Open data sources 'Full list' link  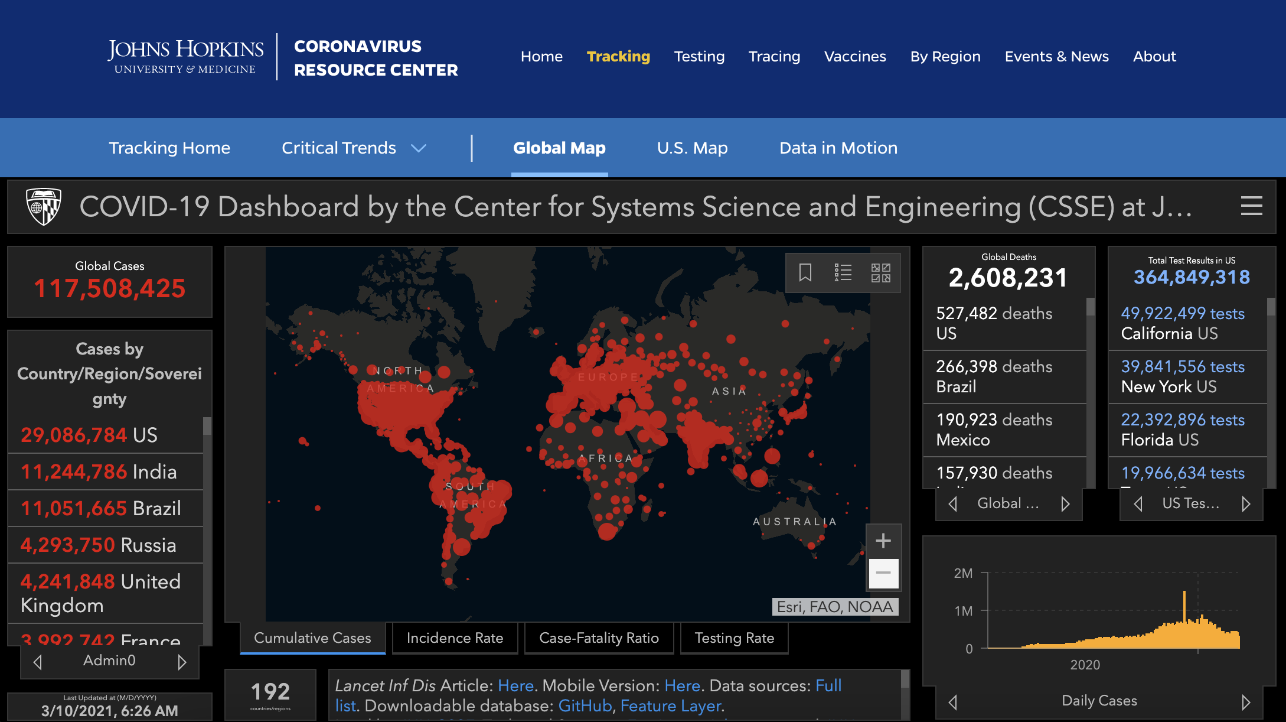[828, 686]
